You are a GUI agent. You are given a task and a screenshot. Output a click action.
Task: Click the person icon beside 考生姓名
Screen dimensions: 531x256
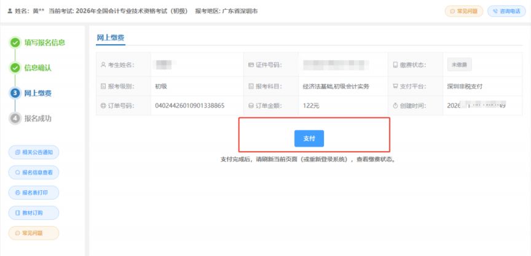click(x=104, y=65)
